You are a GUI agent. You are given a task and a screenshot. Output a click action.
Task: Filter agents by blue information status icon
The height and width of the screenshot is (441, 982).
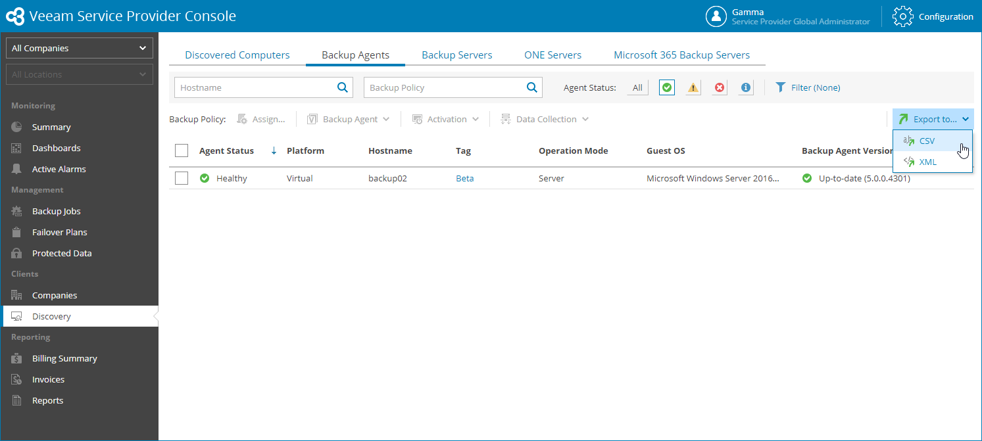746,87
